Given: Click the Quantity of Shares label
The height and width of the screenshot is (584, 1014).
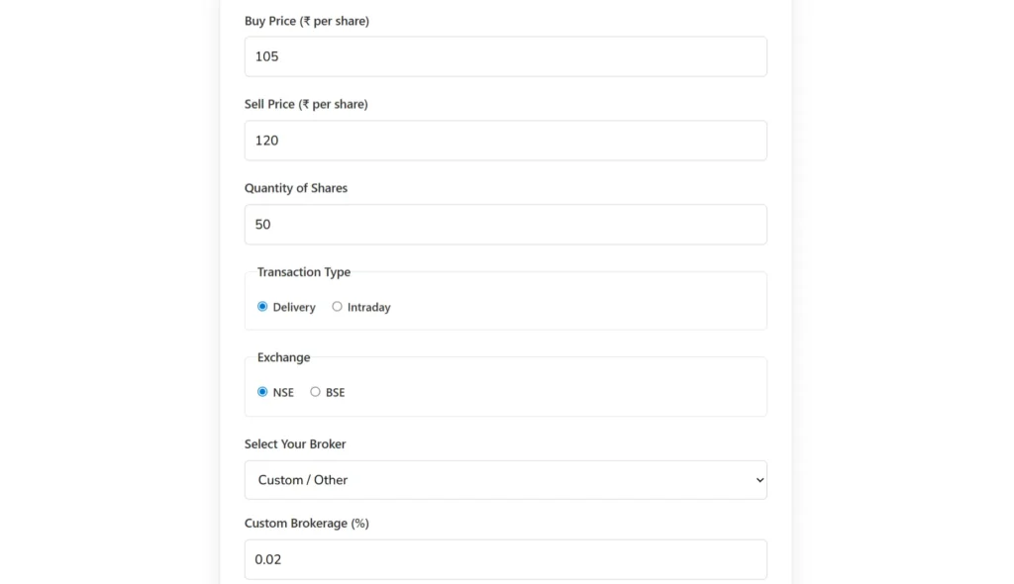Looking at the screenshot, I should coord(295,188).
